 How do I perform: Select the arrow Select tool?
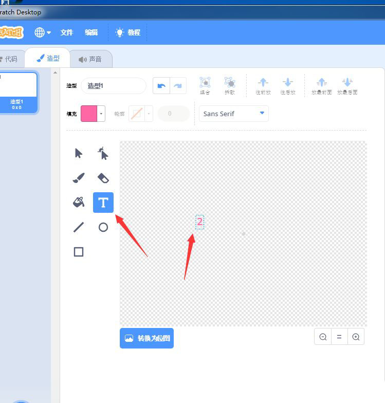[x=79, y=153]
